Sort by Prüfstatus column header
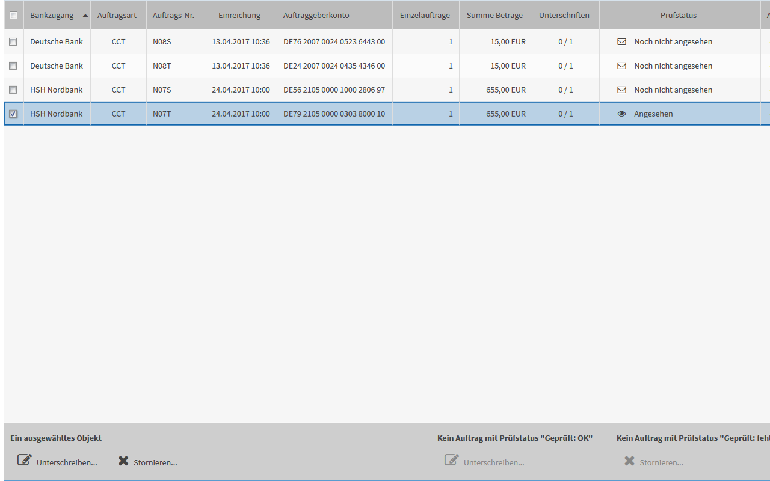The image size is (770, 481). click(x=678, y=16)
